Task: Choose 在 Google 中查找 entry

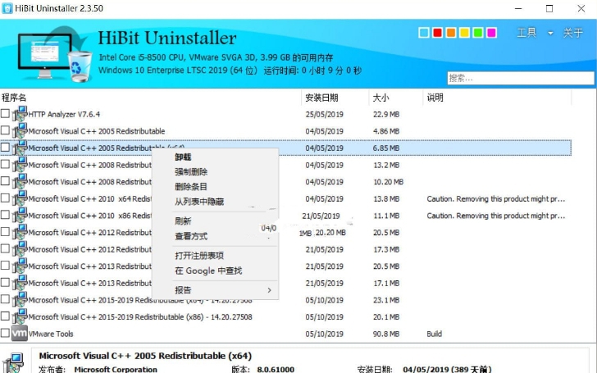Action: [208, 271]
